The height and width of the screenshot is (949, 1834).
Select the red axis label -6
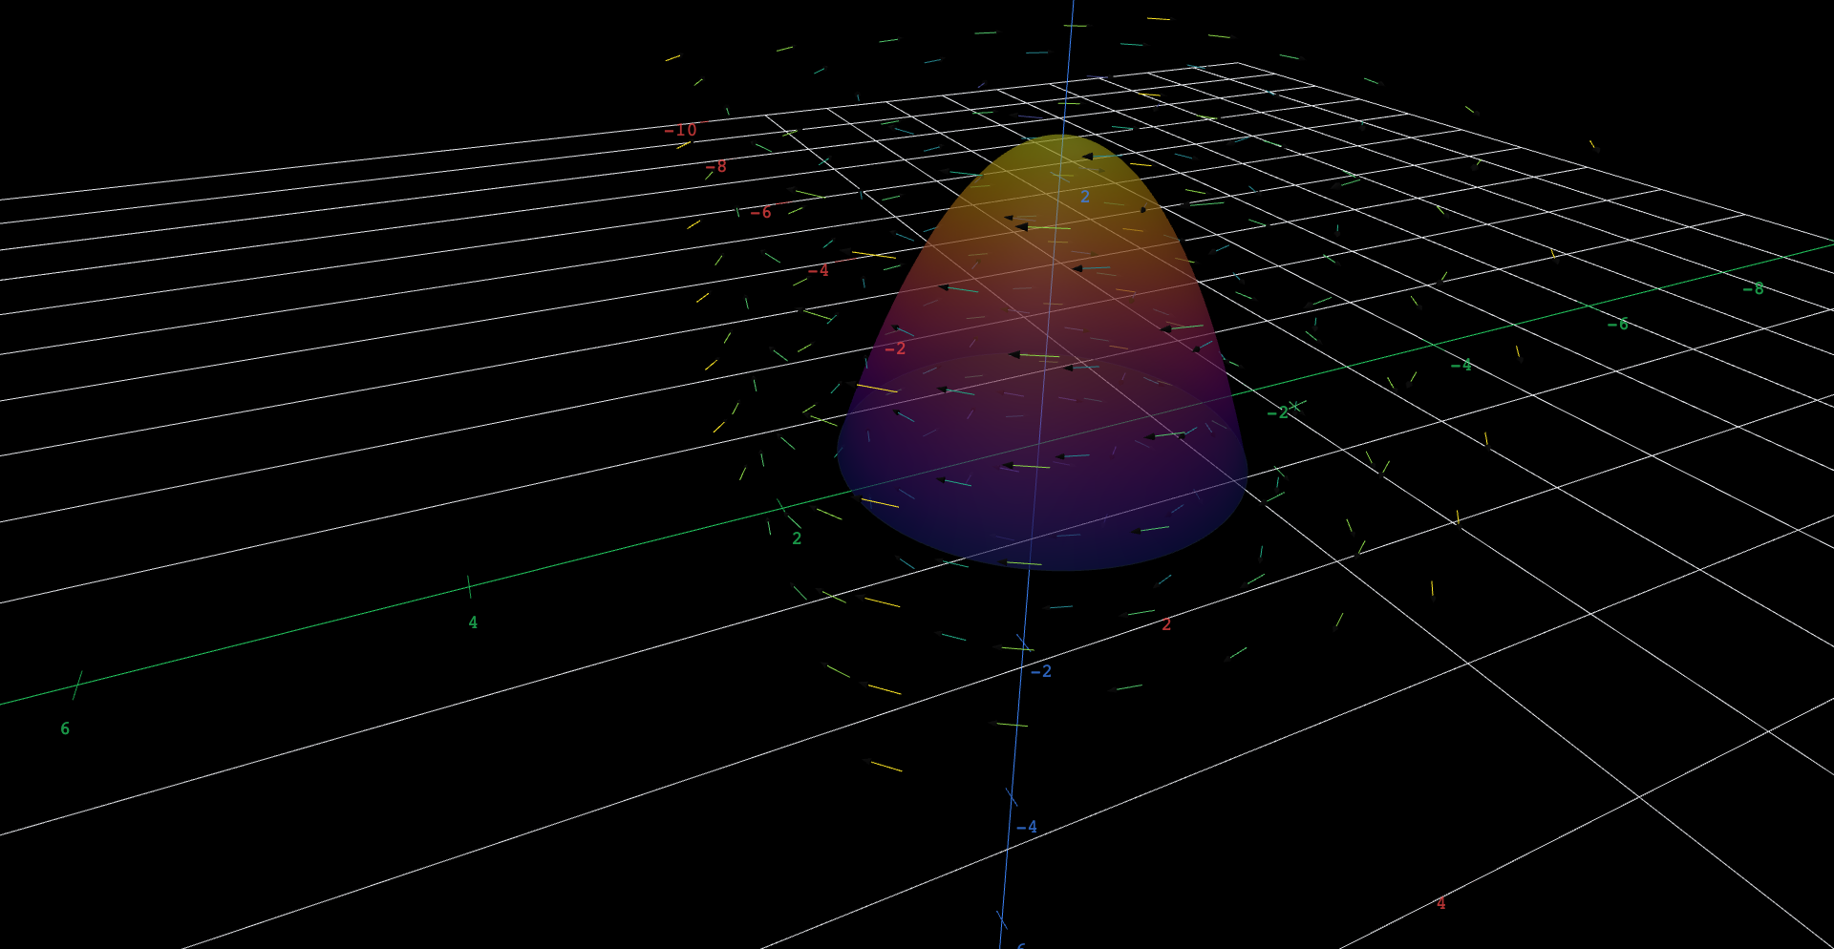click(761, 212)
